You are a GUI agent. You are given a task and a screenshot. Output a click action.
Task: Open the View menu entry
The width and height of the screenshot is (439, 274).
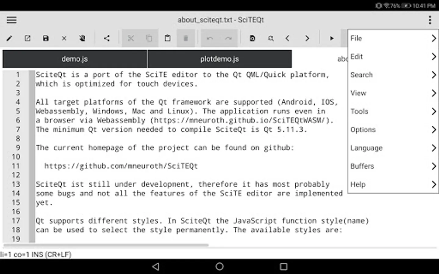(x=393, y=93)
